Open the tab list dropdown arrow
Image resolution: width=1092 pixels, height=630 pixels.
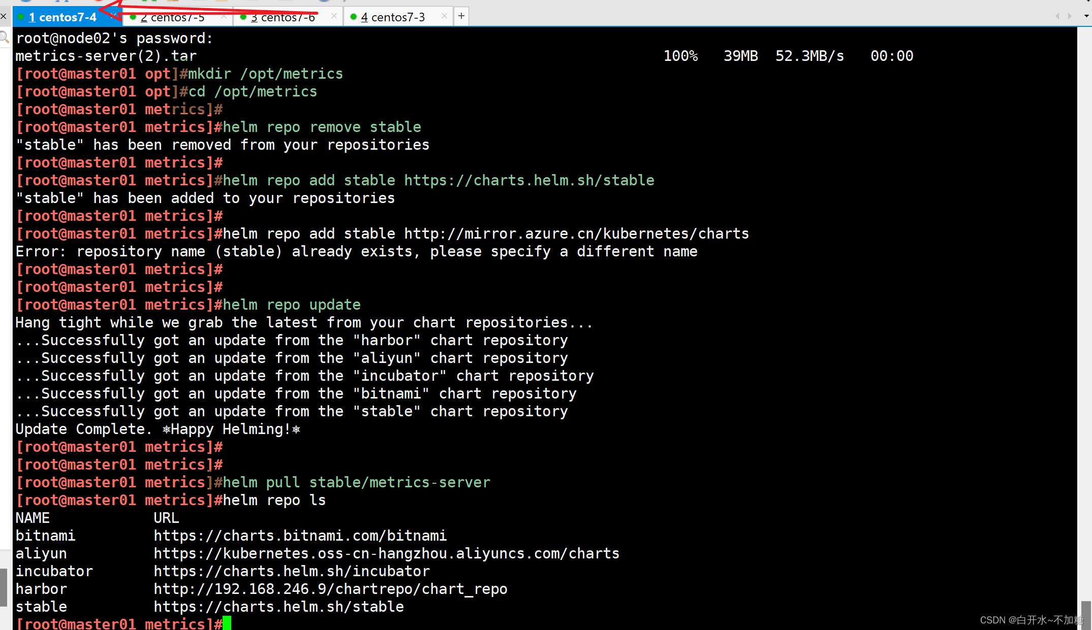[1086, 16]
